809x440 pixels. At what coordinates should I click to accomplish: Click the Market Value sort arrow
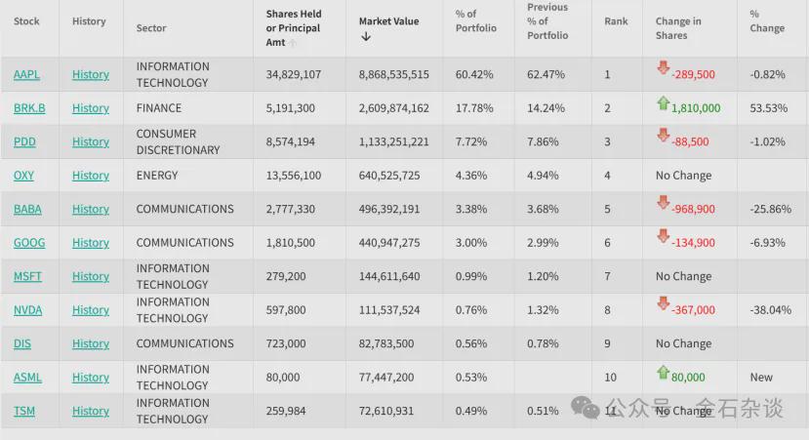tap(366, 37)
